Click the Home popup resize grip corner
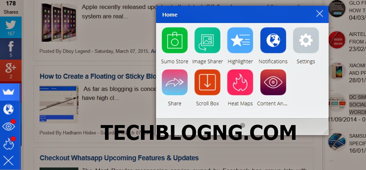Image resolution: width=366 pixels, height=170 pixels. pyautogui.click(x=325, y=132)
